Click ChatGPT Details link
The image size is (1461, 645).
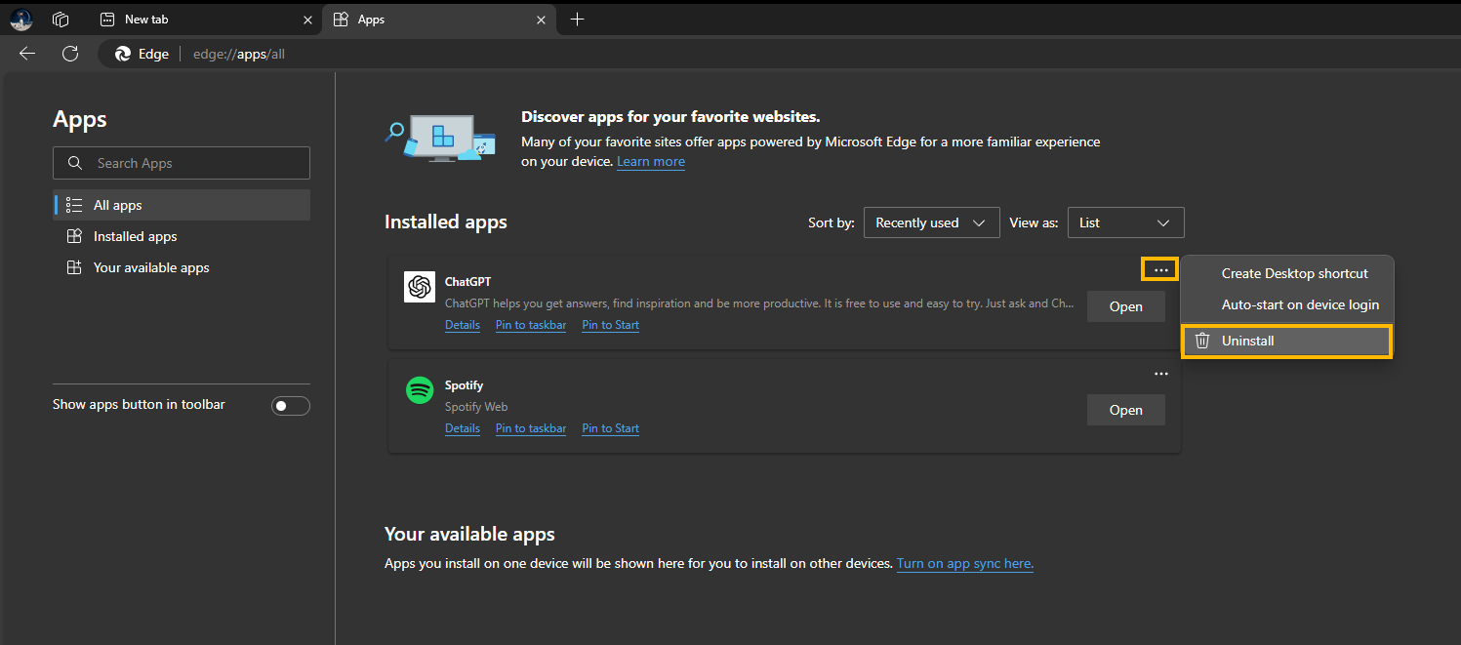(x=463, y=325)
